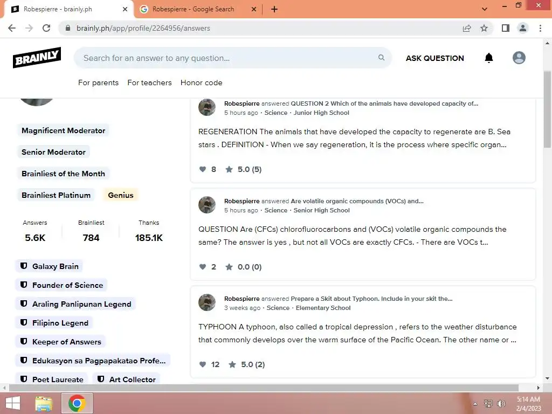Expand the tab search dropdown arrow
552x414 pixels.
485,9
